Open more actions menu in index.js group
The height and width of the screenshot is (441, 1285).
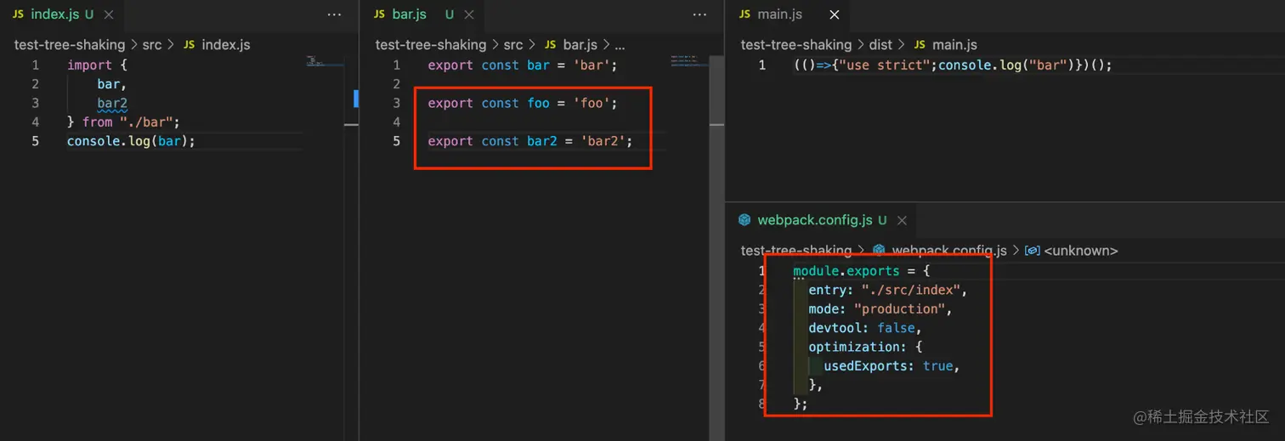(334, 14)
